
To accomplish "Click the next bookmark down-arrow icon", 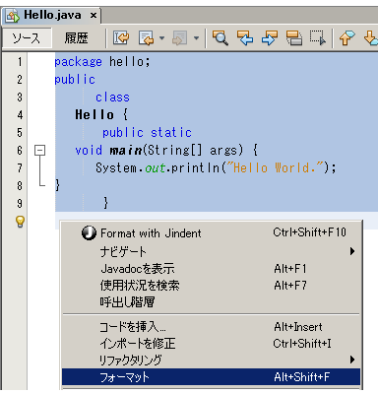I will point(371,37).
